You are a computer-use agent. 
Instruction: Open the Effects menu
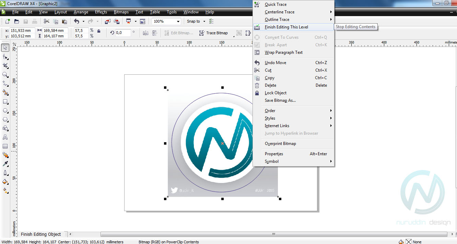(101, 12)
